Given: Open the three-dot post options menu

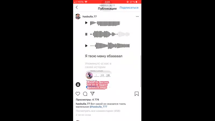Looking at the screenshot, I should (137, 16).
